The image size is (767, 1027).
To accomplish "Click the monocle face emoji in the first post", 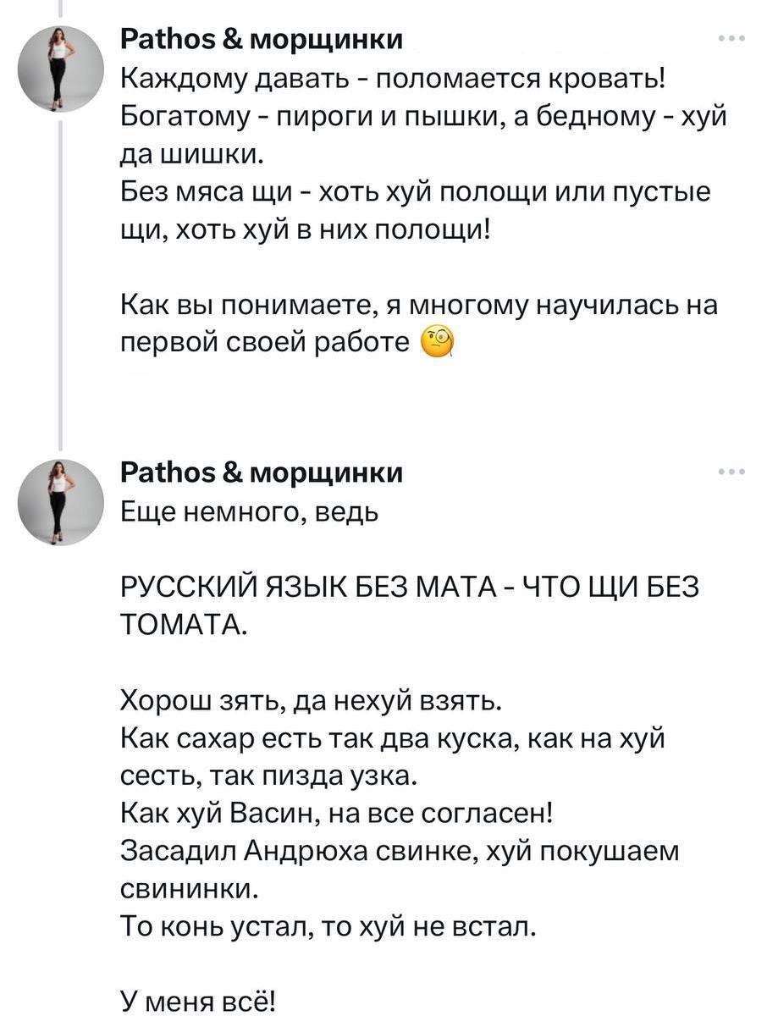I will (x=437, y=342).
